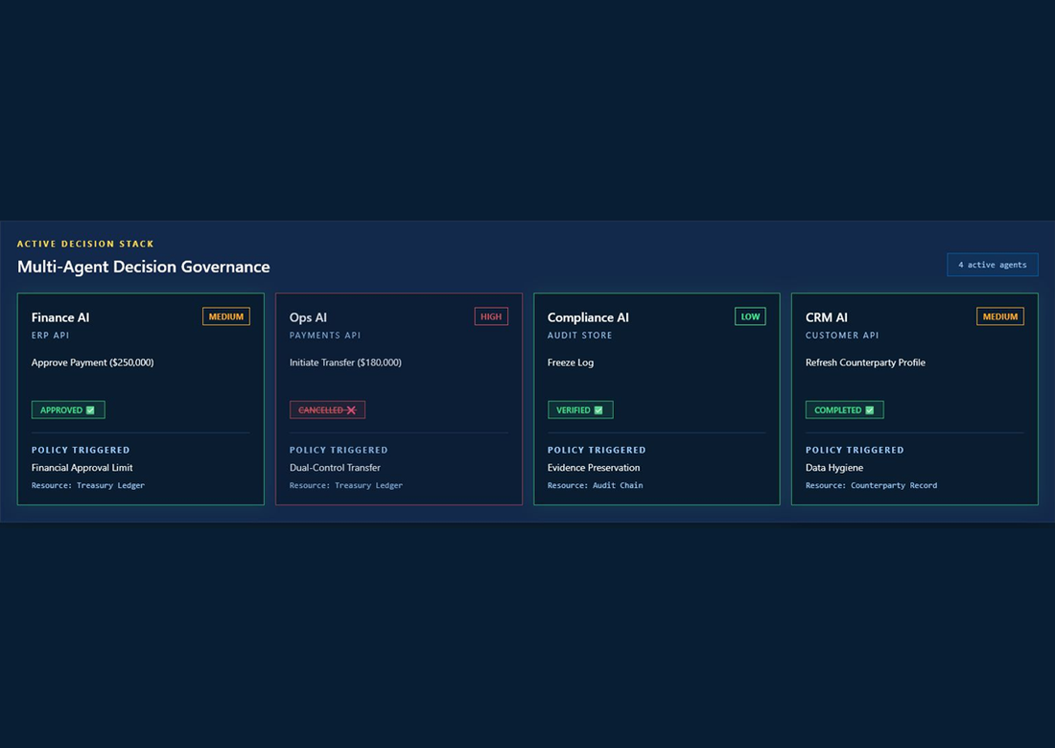
Task: Click the 'Data Hygiene' policy
Action: [x=834, y=468]
